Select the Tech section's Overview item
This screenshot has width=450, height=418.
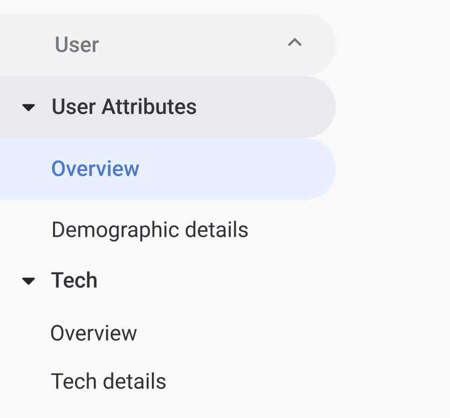point(94,333)
